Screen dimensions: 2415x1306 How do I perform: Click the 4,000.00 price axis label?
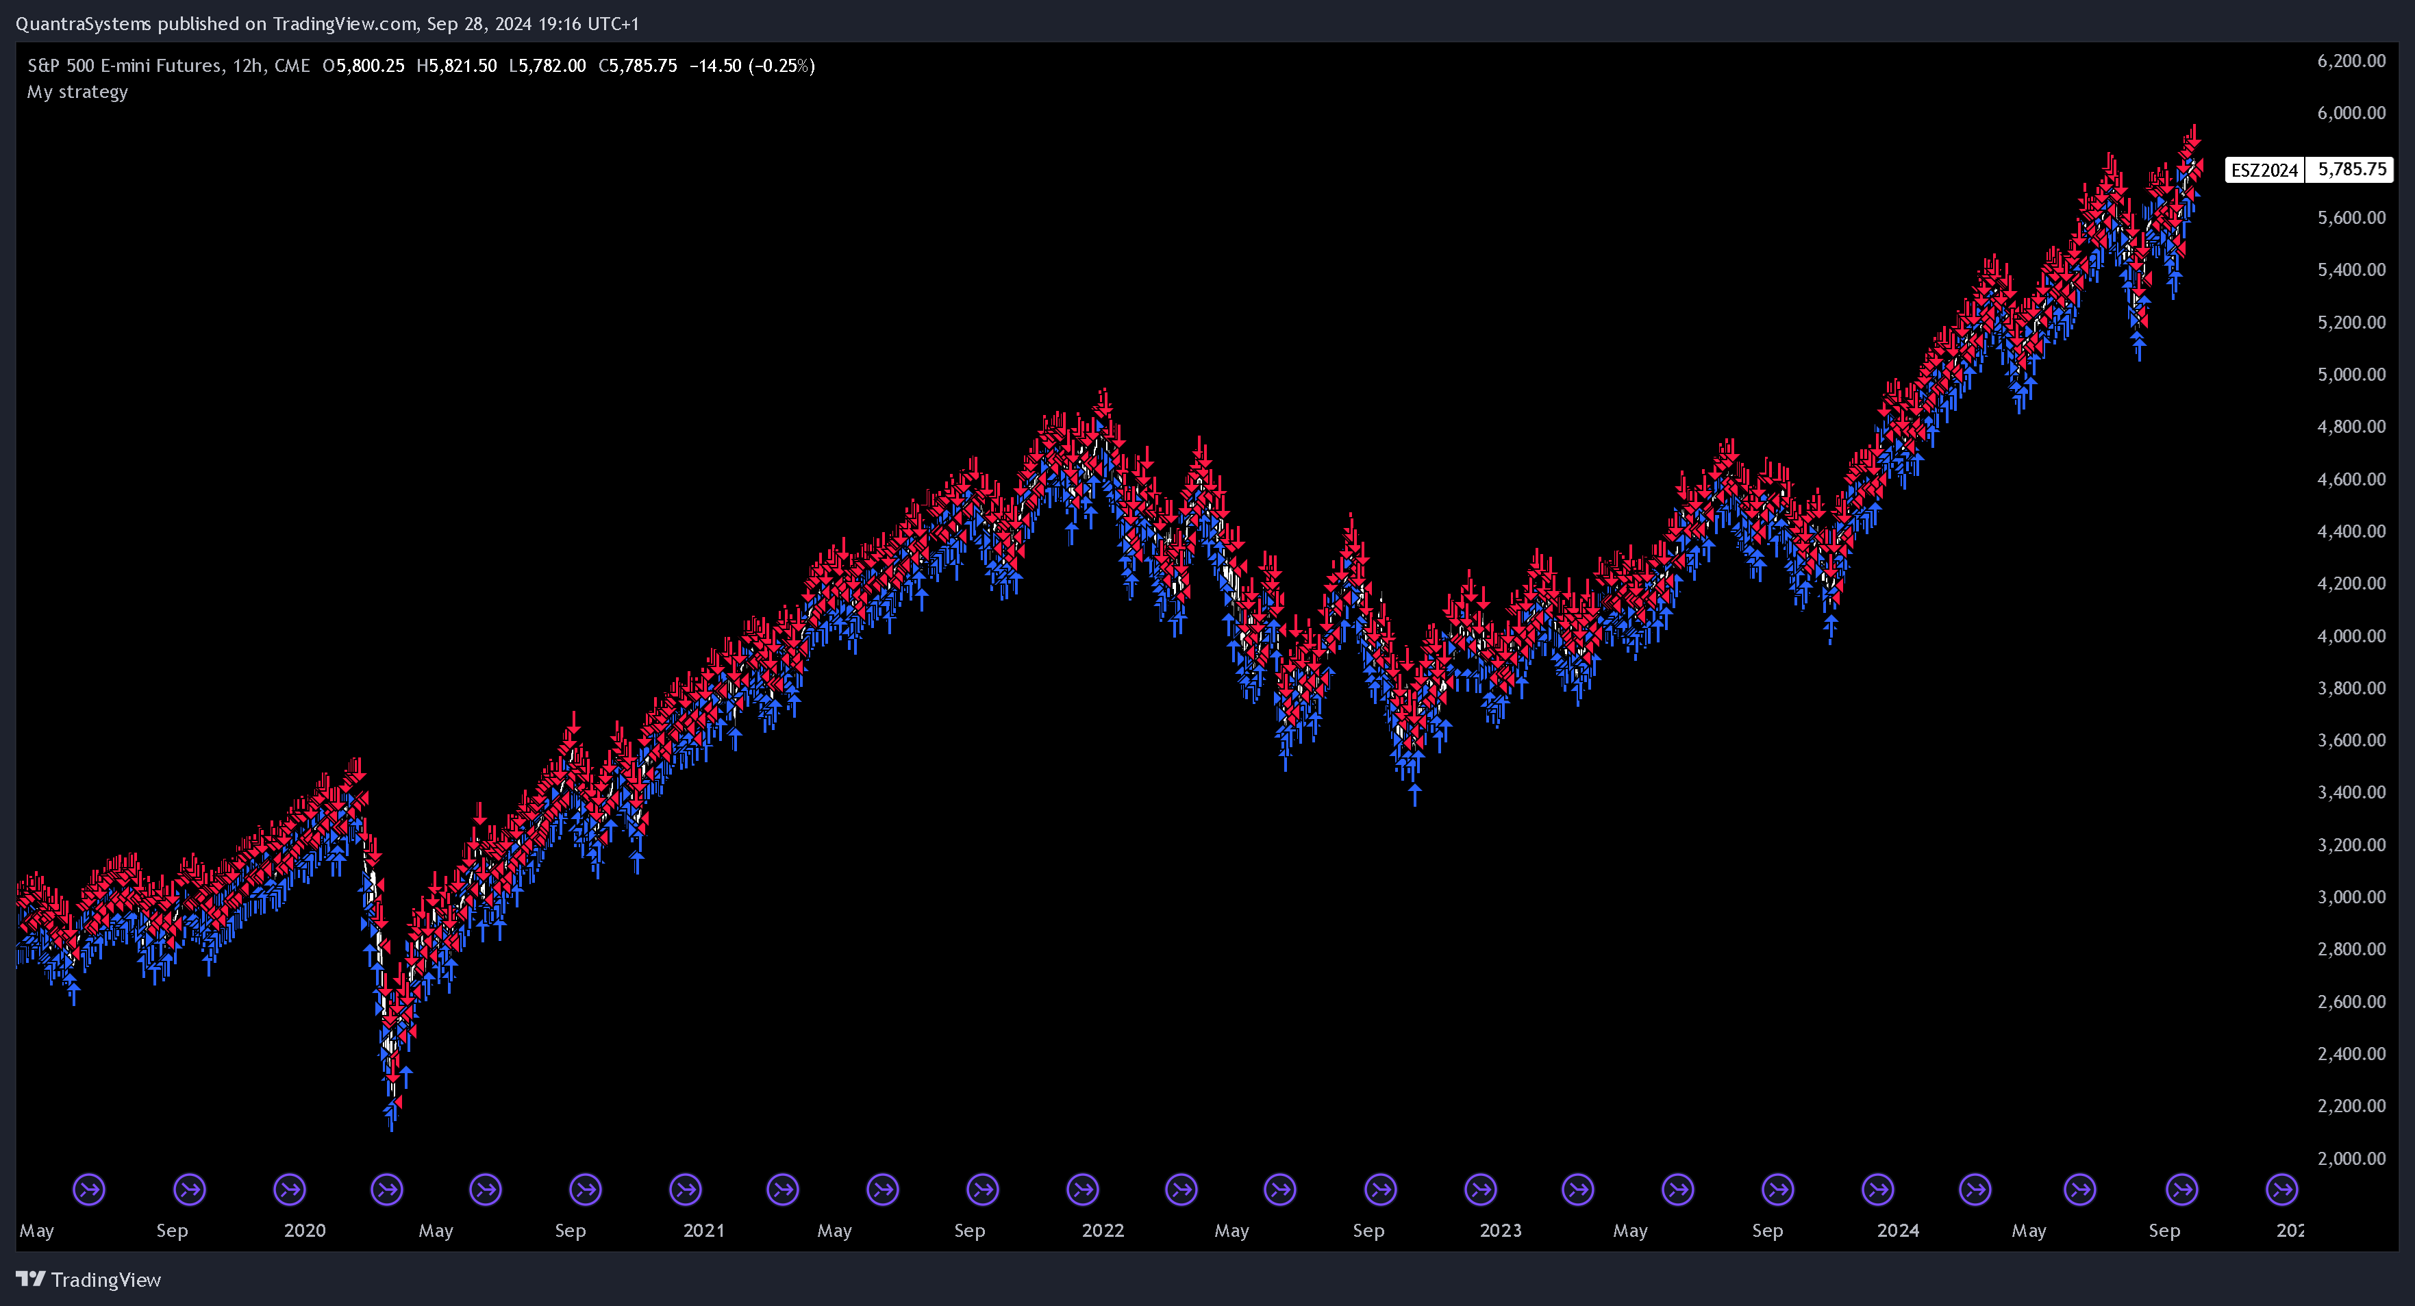point(2351,636)
